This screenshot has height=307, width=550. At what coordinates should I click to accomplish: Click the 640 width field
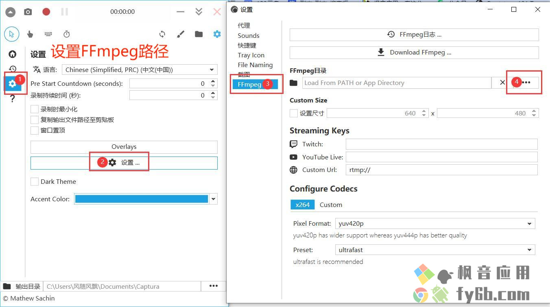(373, 113)
